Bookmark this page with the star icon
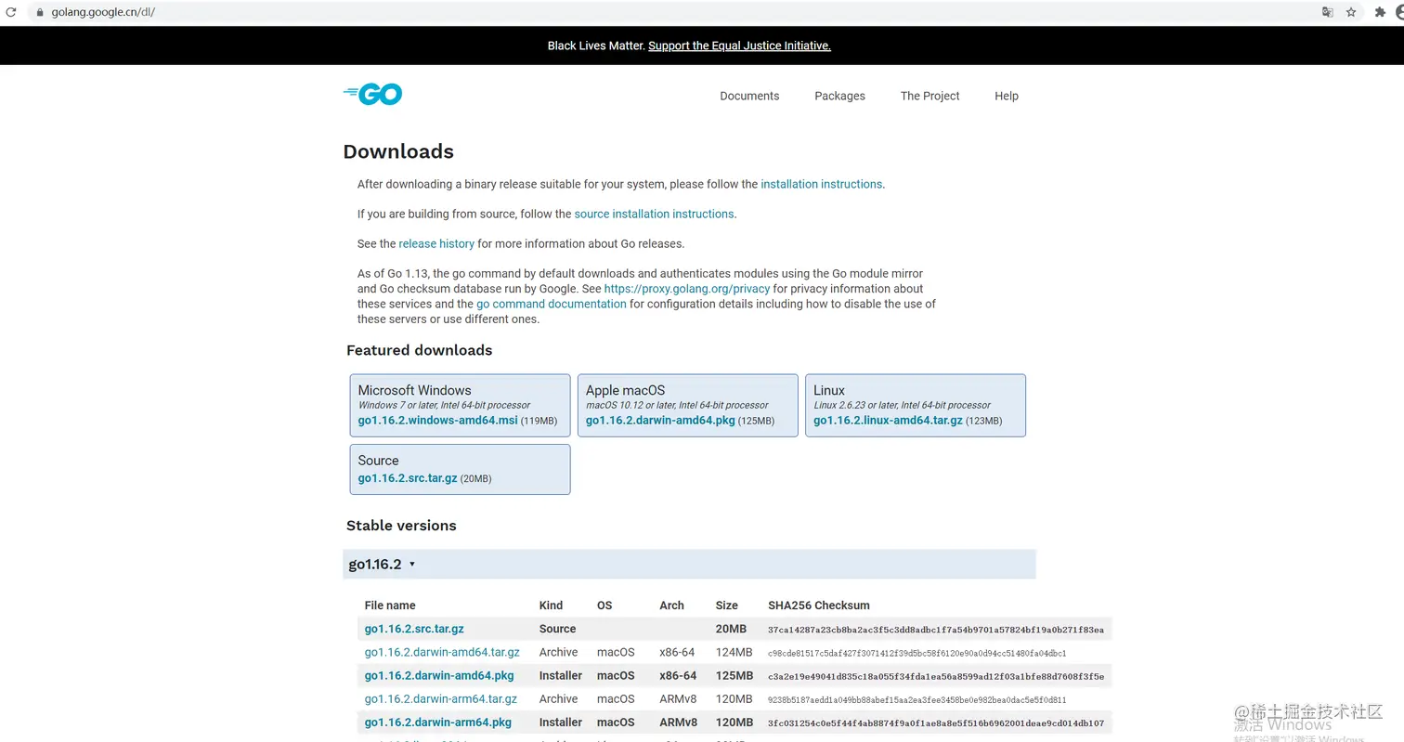Screen dimensions: 1404x742 point(1352,12)
